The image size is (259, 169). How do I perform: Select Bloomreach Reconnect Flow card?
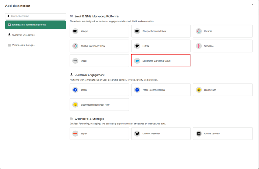pos(99,105)
